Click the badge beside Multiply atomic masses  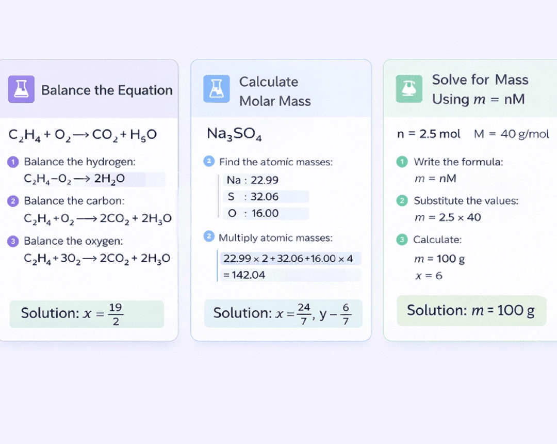(209, 237)
